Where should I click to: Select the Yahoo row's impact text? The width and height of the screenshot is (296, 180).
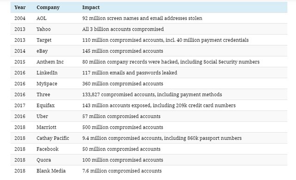coord(123,29)
